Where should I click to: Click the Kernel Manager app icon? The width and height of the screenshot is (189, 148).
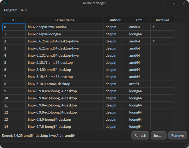(6, 3)
